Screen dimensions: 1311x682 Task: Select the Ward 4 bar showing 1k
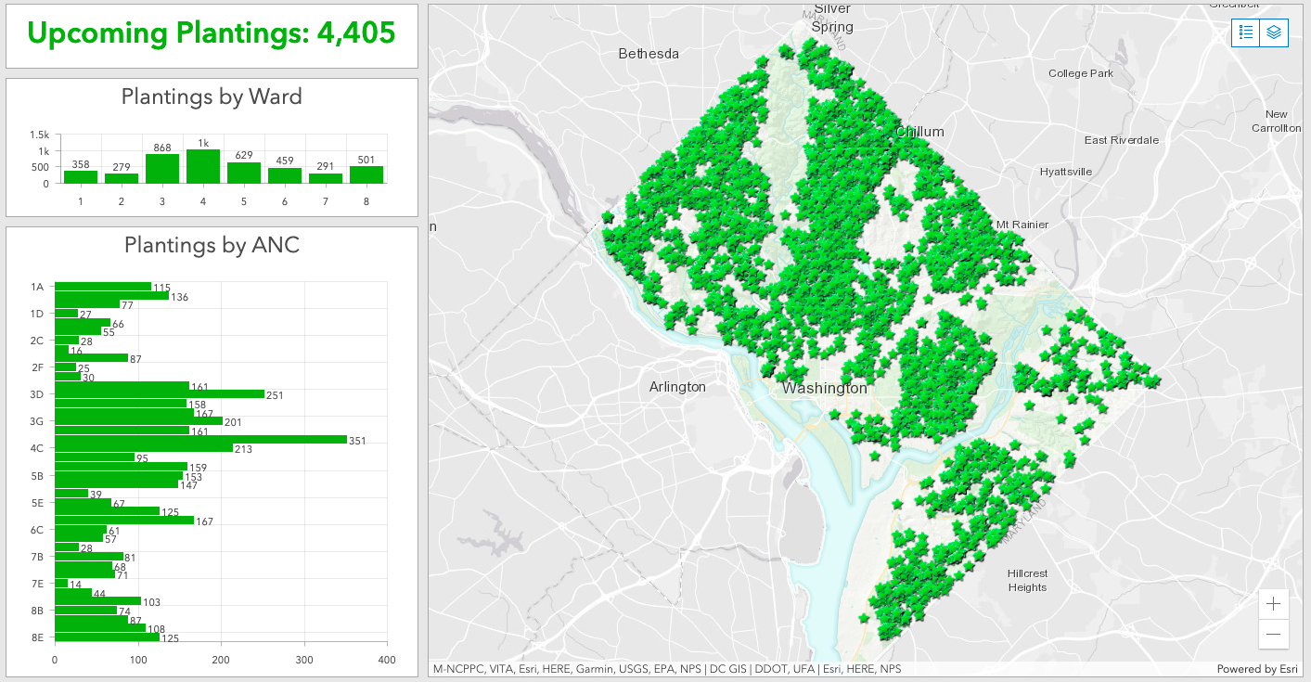(202, 165)
